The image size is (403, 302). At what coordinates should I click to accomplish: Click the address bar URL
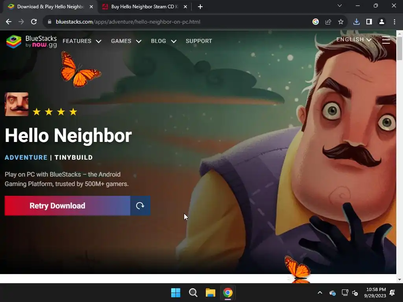[128, 22]
